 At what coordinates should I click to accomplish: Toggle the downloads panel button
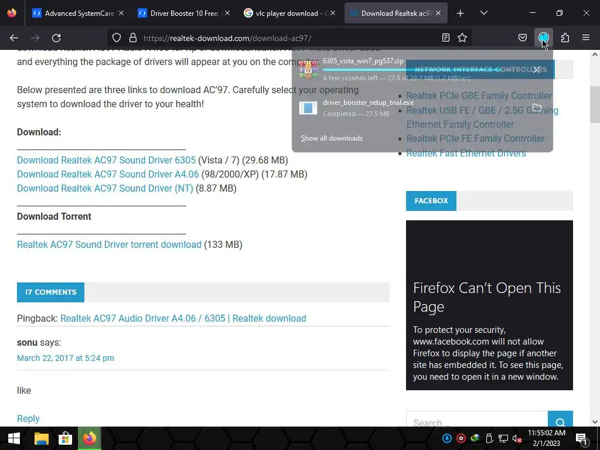point(543,38)
